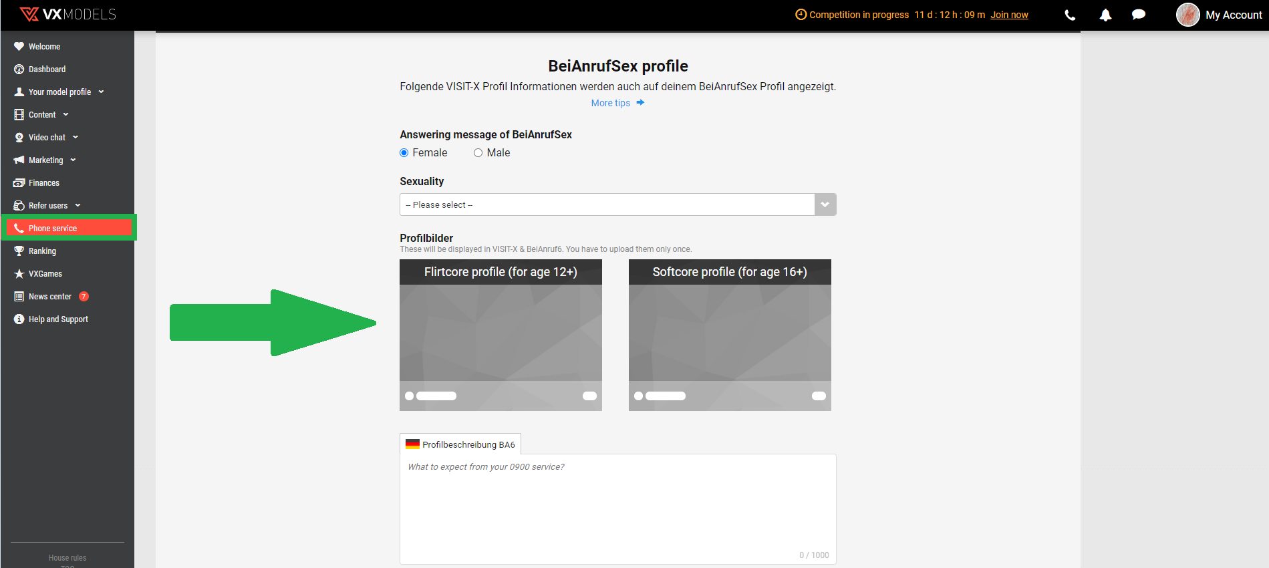Click the Competition in progress text

(859, 15)
